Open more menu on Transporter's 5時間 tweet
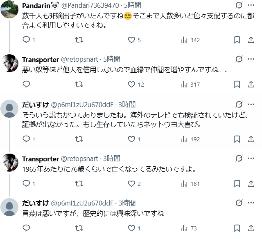 pos(251,59)
